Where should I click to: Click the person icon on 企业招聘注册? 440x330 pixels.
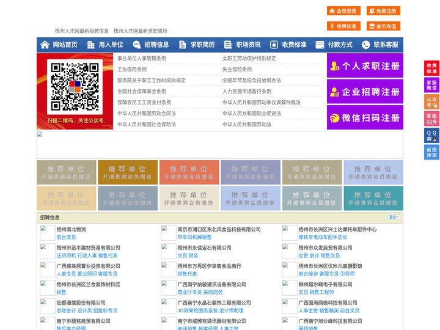click(334, 92)
